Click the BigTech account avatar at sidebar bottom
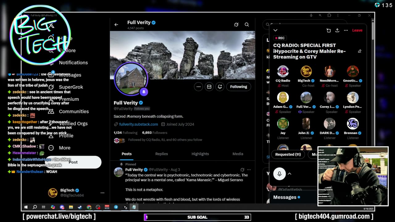395x222 pixels. pyautogui.click(x=53, y=193)
